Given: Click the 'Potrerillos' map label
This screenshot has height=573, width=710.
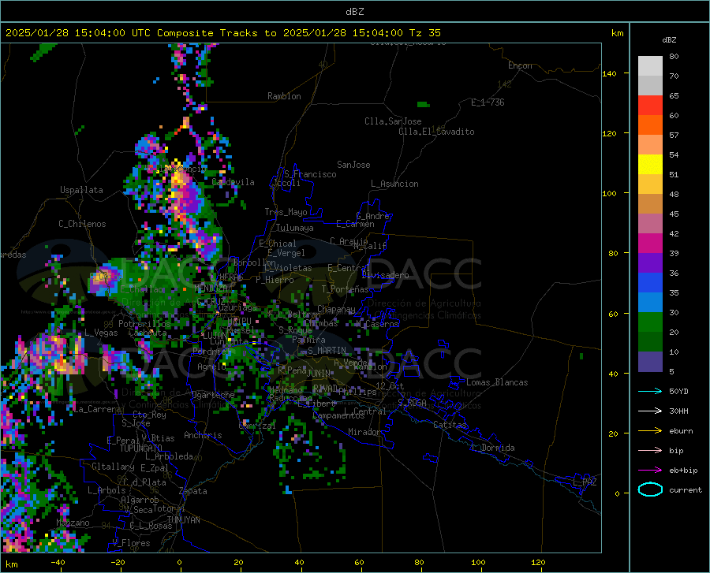Looking at the screenshot, I should pos(144,324).
